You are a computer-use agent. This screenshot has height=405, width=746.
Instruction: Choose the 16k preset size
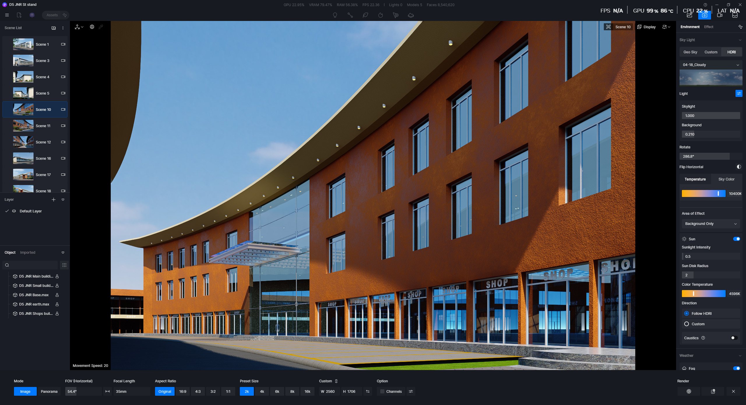pos(307,391)
